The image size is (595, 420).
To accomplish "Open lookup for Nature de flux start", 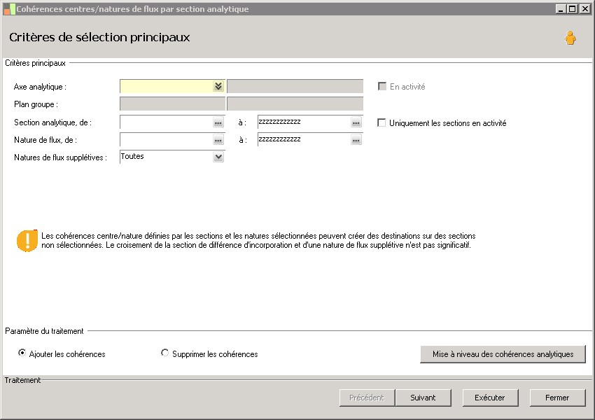I will coord(218,140).
